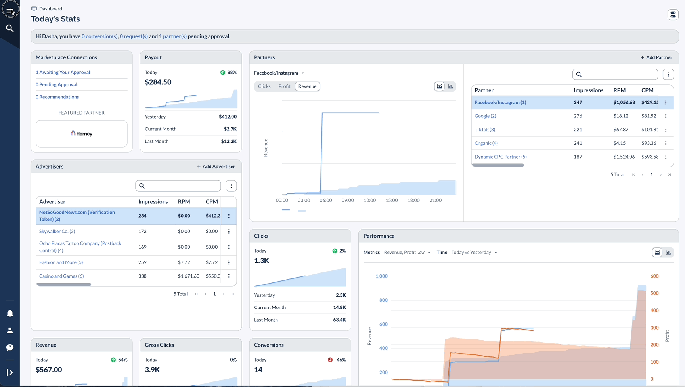Viewport: 685px width, 387px height.
Task: Click the Advertisers table horizontal scrollbar
Action: [x=63, y=284]
